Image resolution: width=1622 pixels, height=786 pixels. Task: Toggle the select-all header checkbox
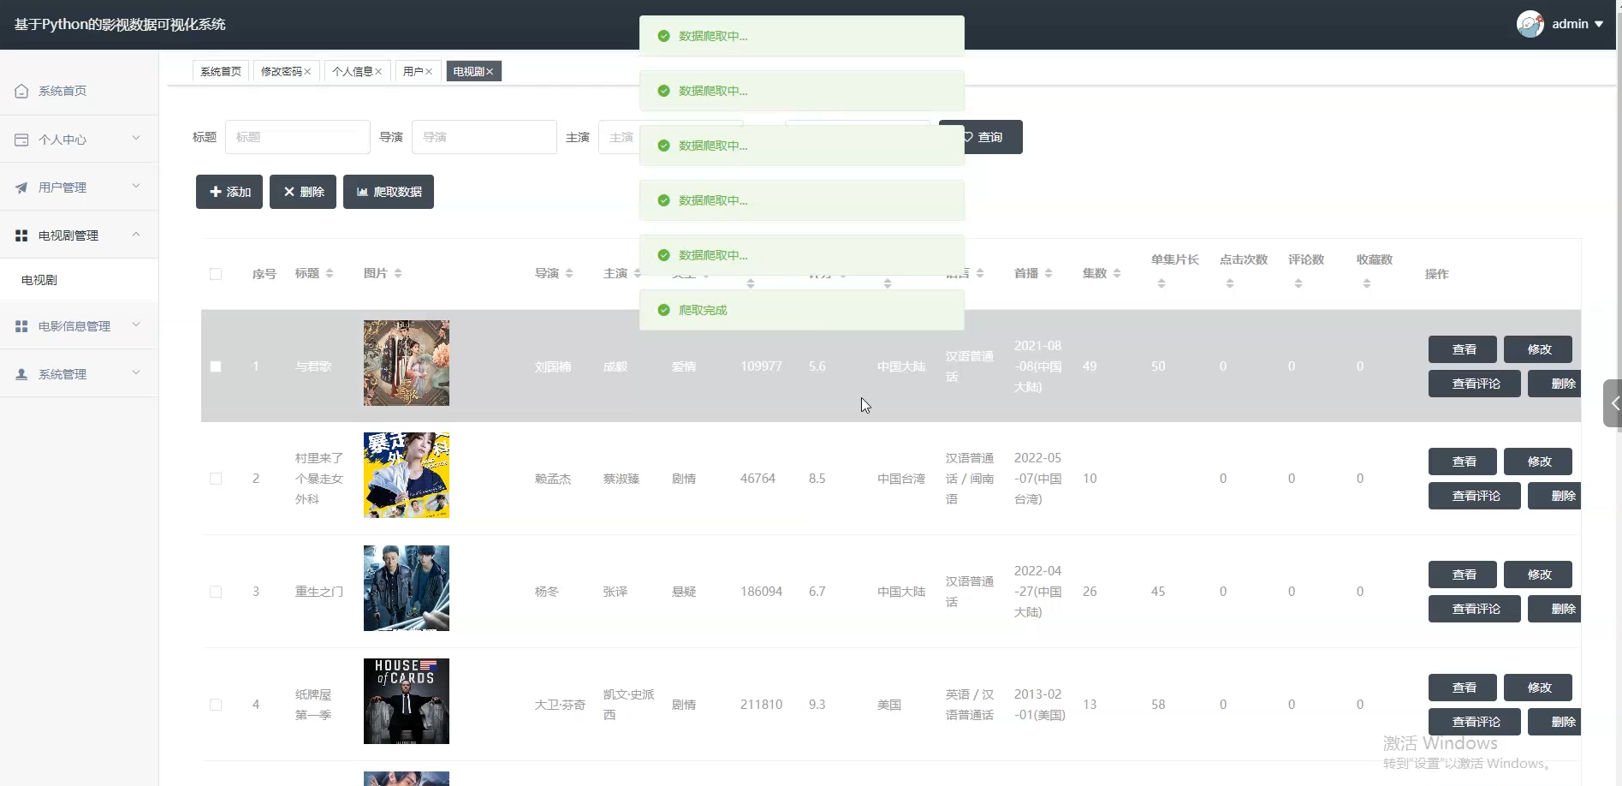216,274
